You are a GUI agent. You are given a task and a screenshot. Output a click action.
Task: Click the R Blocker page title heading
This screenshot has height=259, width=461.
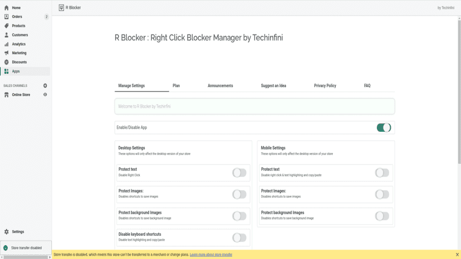[199, 38]
